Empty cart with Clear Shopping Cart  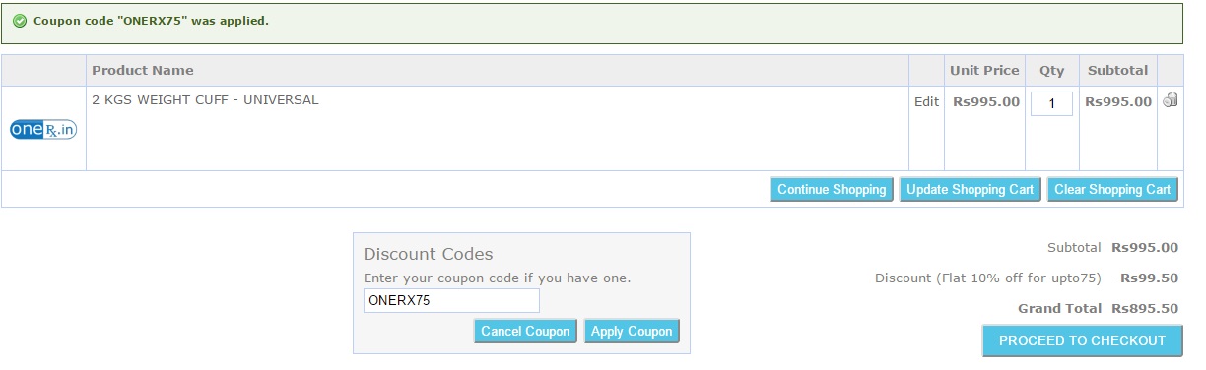tap(1112, 190)
